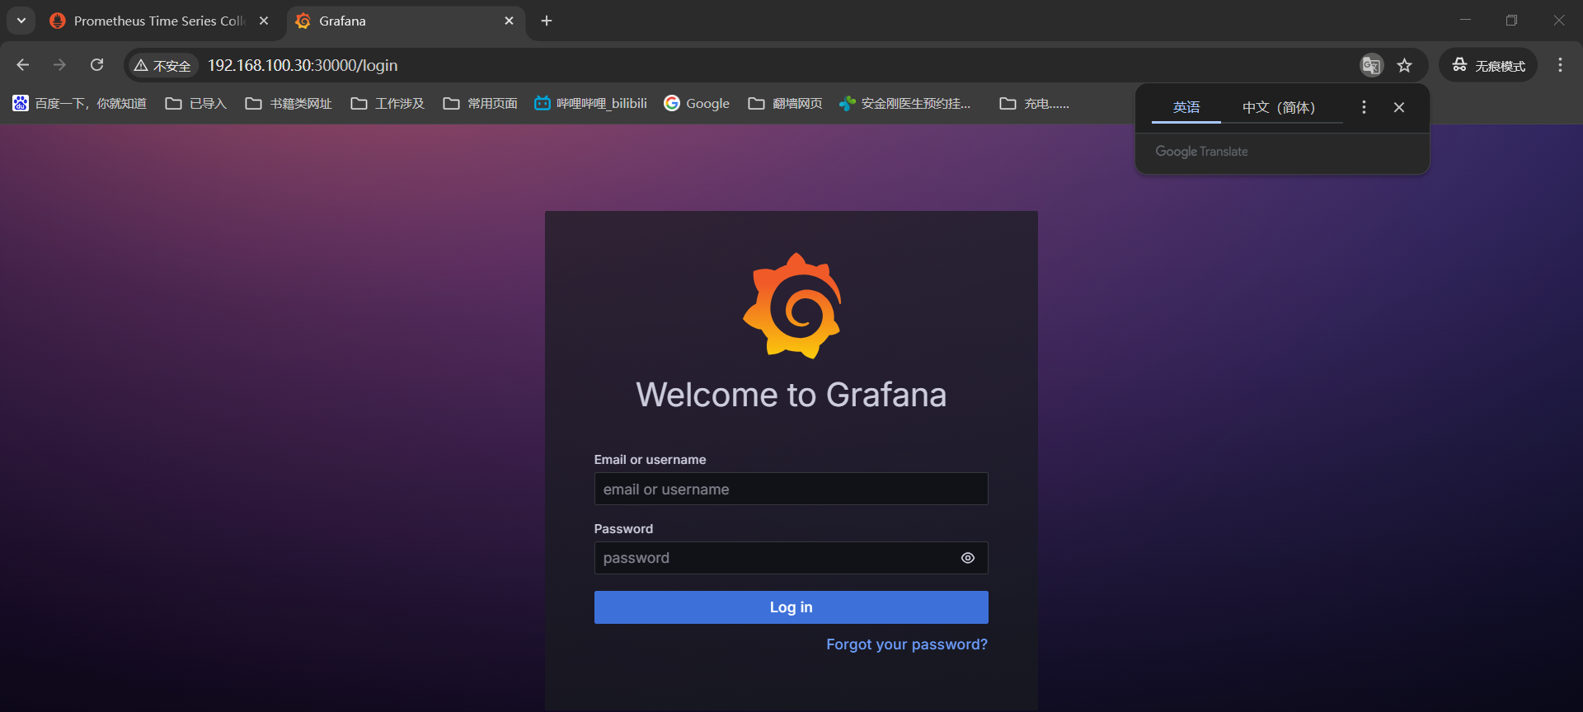Close the Prometheus tab

point(264,21)
